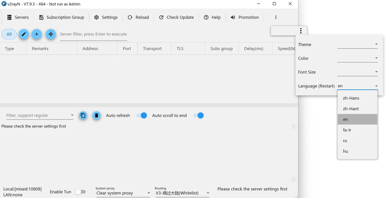Click the auto column width icon

(51, 34)
